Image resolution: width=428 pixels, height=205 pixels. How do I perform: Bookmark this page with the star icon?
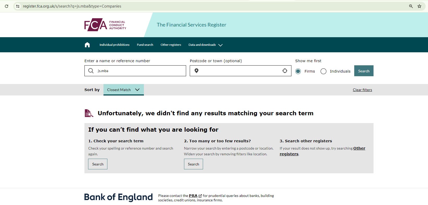419,6
